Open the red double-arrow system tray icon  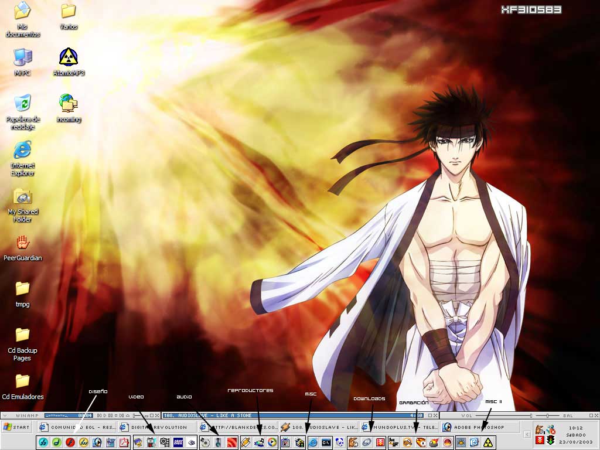coord(540,440)
